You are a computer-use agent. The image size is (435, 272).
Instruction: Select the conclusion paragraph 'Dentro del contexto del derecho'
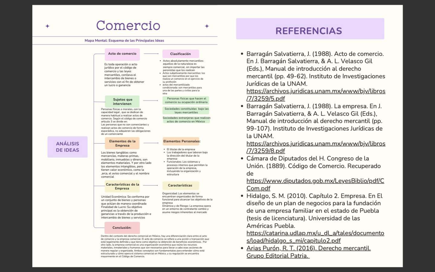pyautogui.click(x=155, y=246)
